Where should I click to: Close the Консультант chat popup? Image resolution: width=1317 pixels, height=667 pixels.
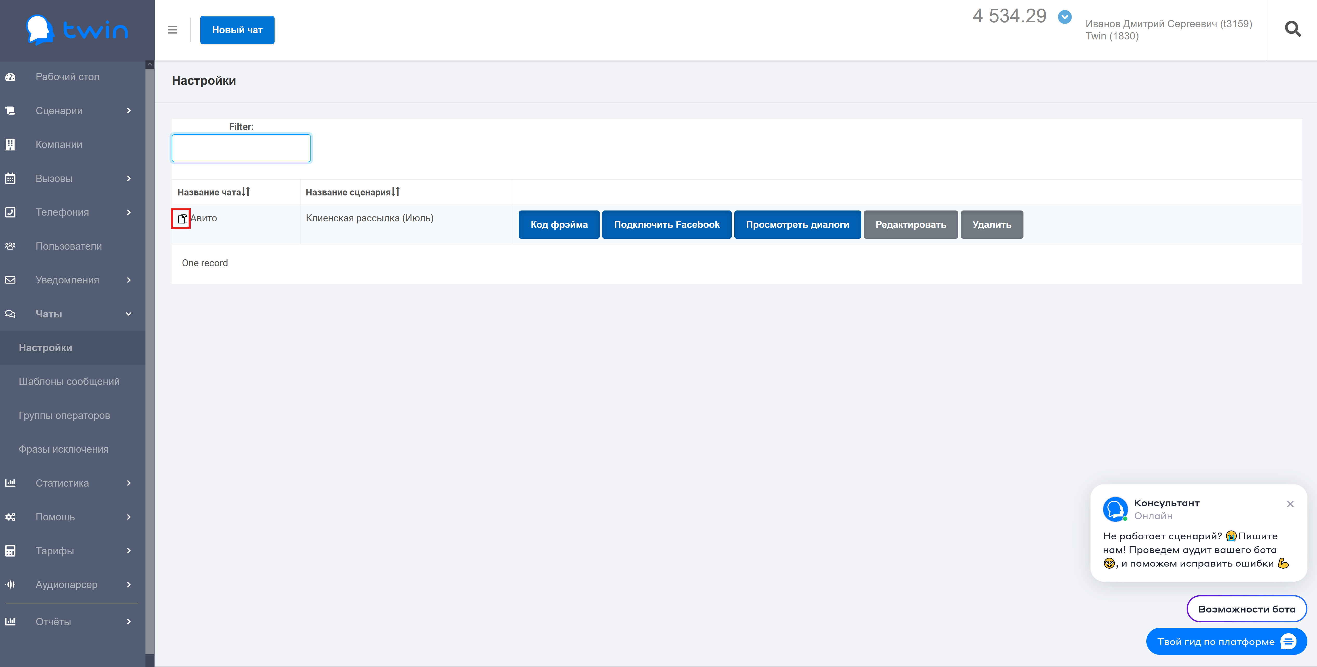coord(1290,504)
